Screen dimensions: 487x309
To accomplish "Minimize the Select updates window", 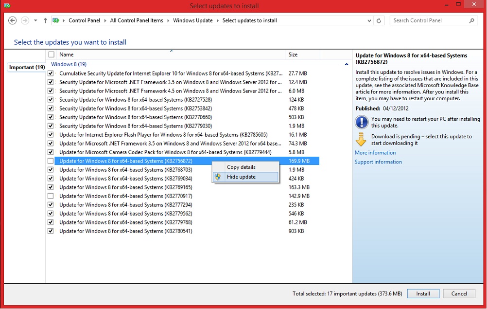I will pos(447,5).
